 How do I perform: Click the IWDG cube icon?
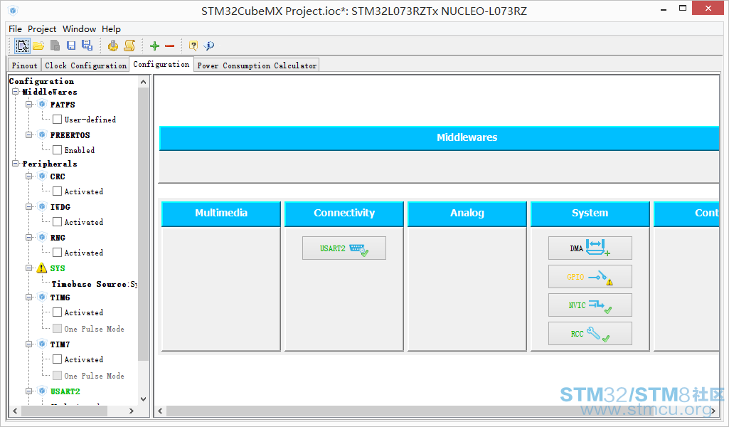[42, 206]
